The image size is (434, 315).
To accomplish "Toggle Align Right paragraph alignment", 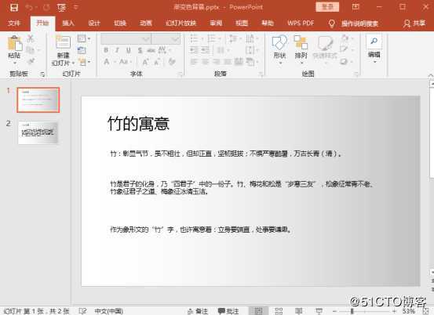I will (217, 62).
